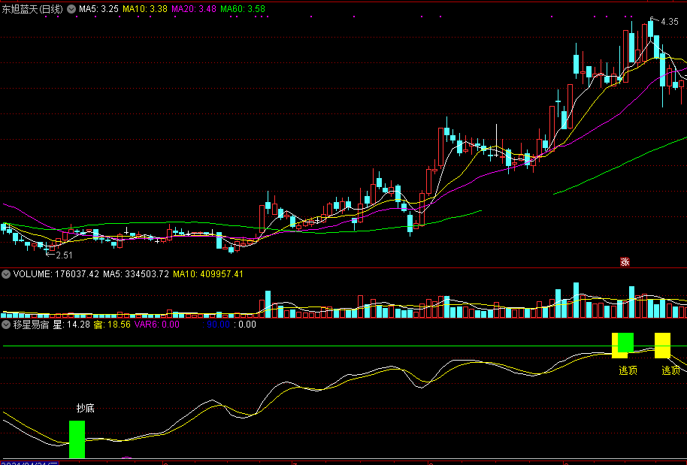This screenshot has height=465, width=687.
Task: Click the 逃顶 label under the solid yellow block
Action: pyautogui.click(x=670, y=370)
